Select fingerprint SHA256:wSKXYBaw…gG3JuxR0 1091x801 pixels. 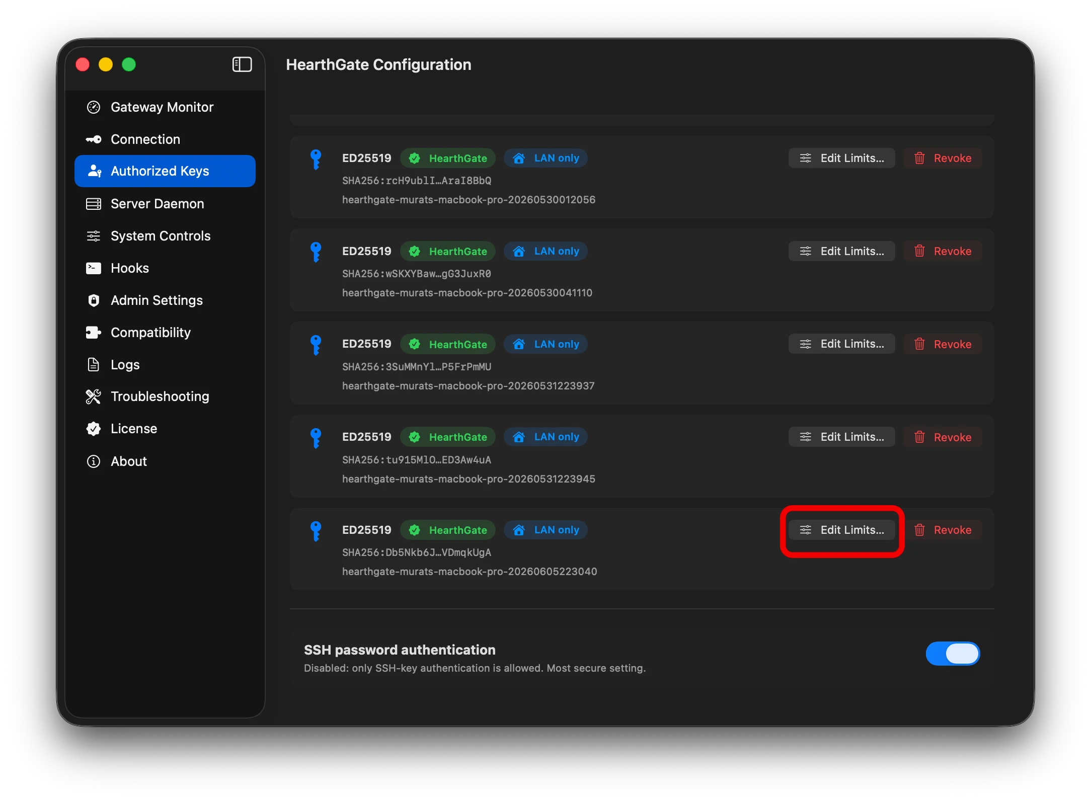(x=417, y=274)
